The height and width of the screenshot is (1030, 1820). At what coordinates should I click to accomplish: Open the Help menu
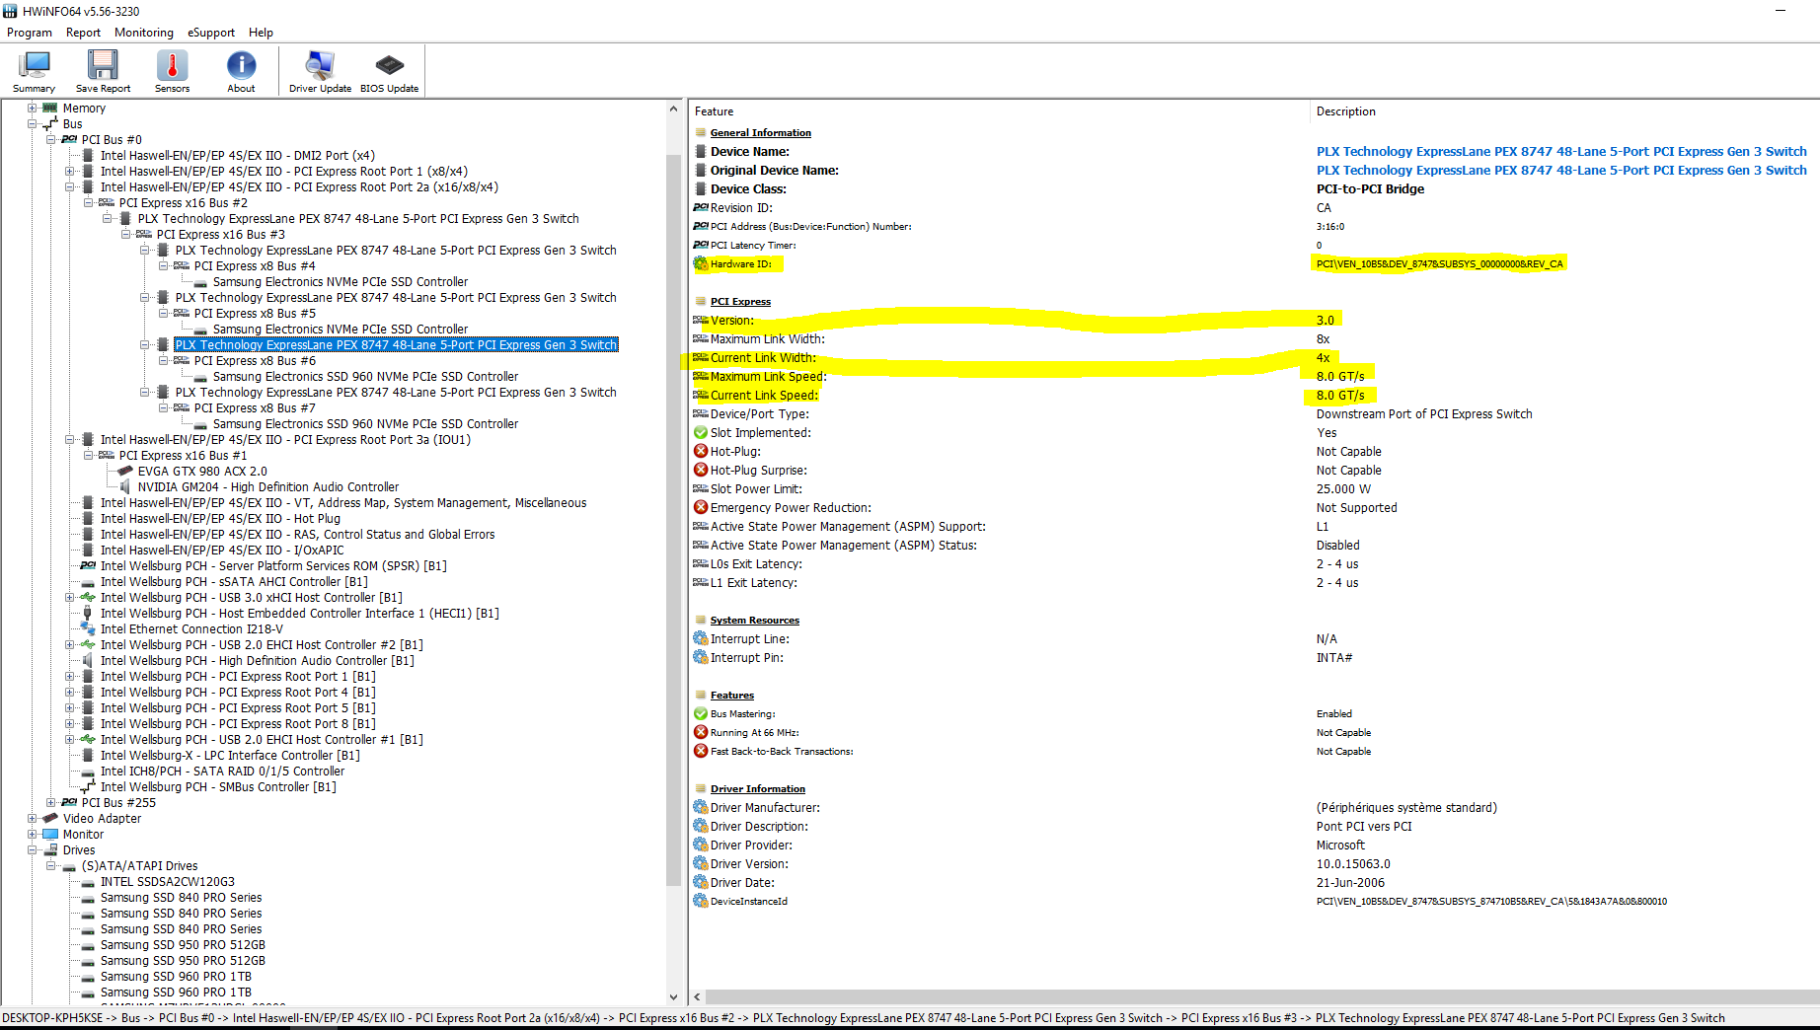[261, 33]
